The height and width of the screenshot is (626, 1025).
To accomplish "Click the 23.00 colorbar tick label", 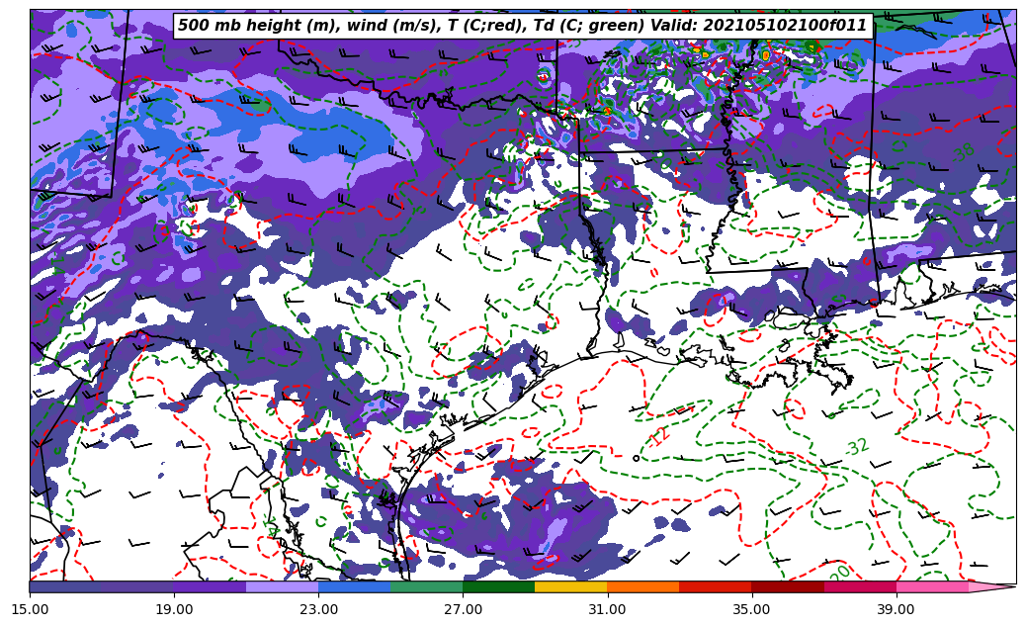I will [x=318, y=609].
